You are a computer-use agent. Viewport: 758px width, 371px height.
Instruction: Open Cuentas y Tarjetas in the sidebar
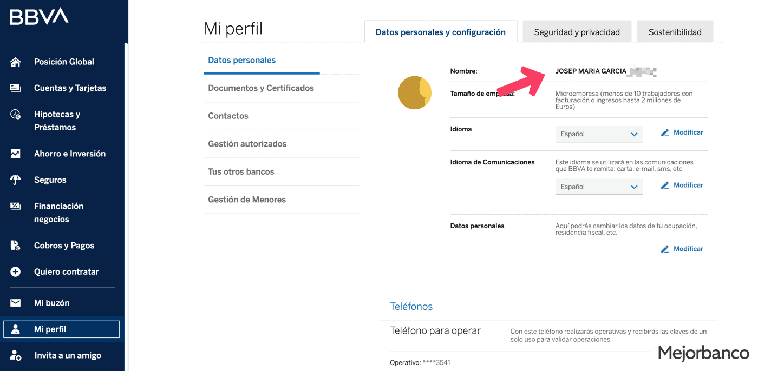point(70,88)
